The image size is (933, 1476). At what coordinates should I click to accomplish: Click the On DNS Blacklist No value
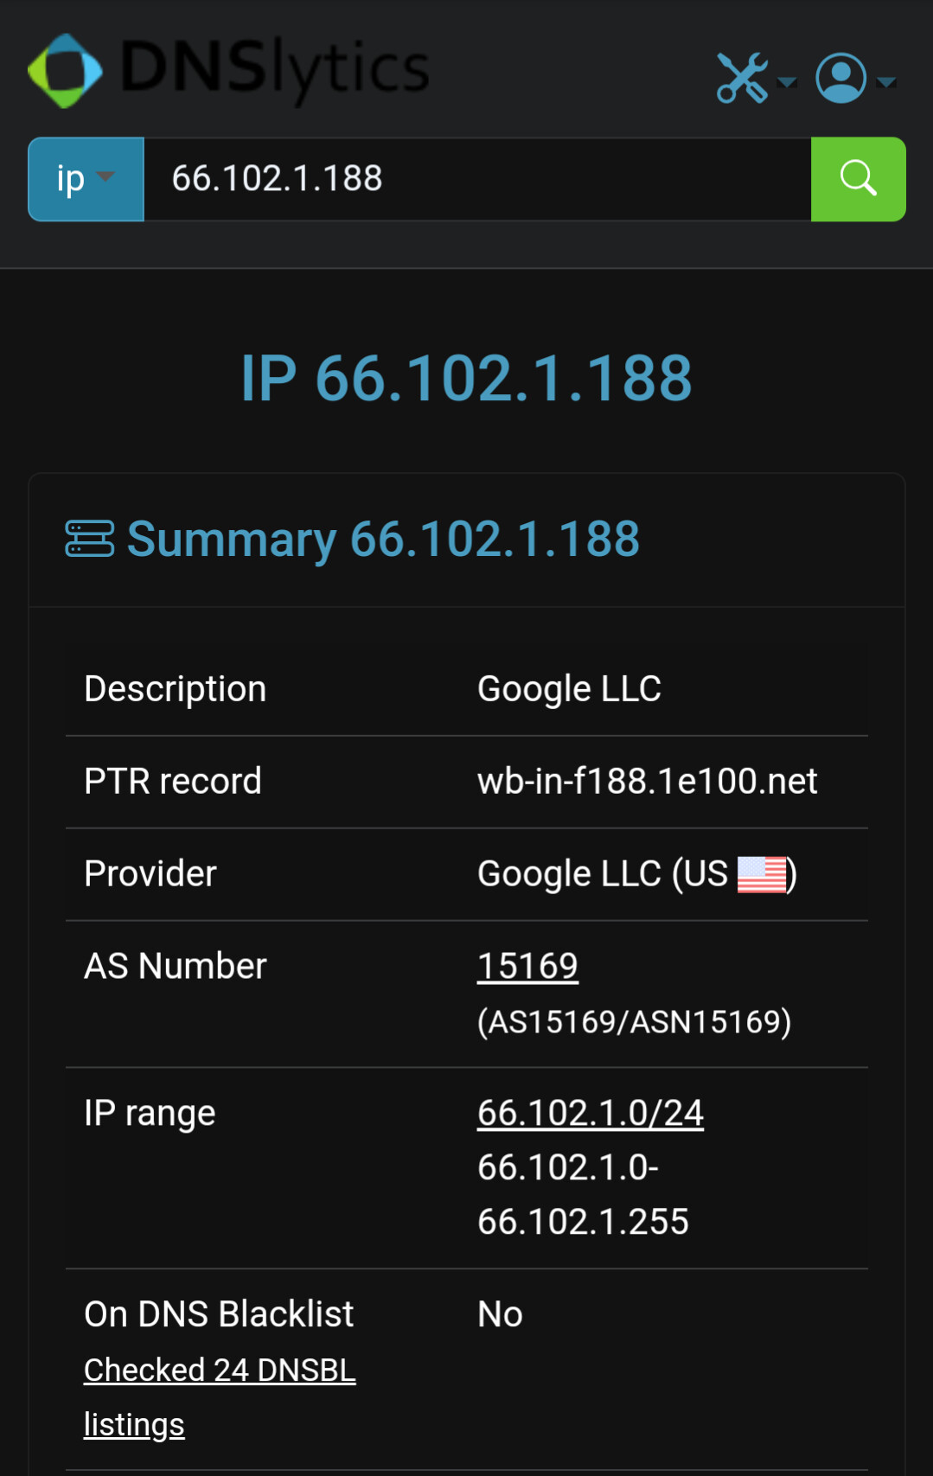pos(500,1314)
